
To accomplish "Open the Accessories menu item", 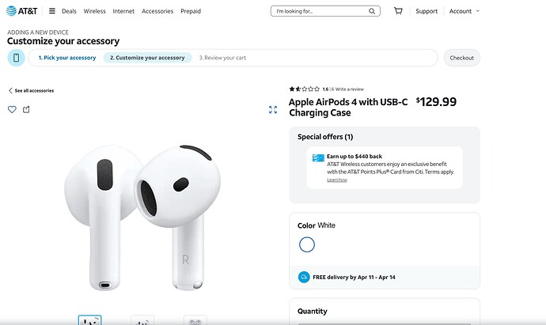I will (x=157, y=11).
